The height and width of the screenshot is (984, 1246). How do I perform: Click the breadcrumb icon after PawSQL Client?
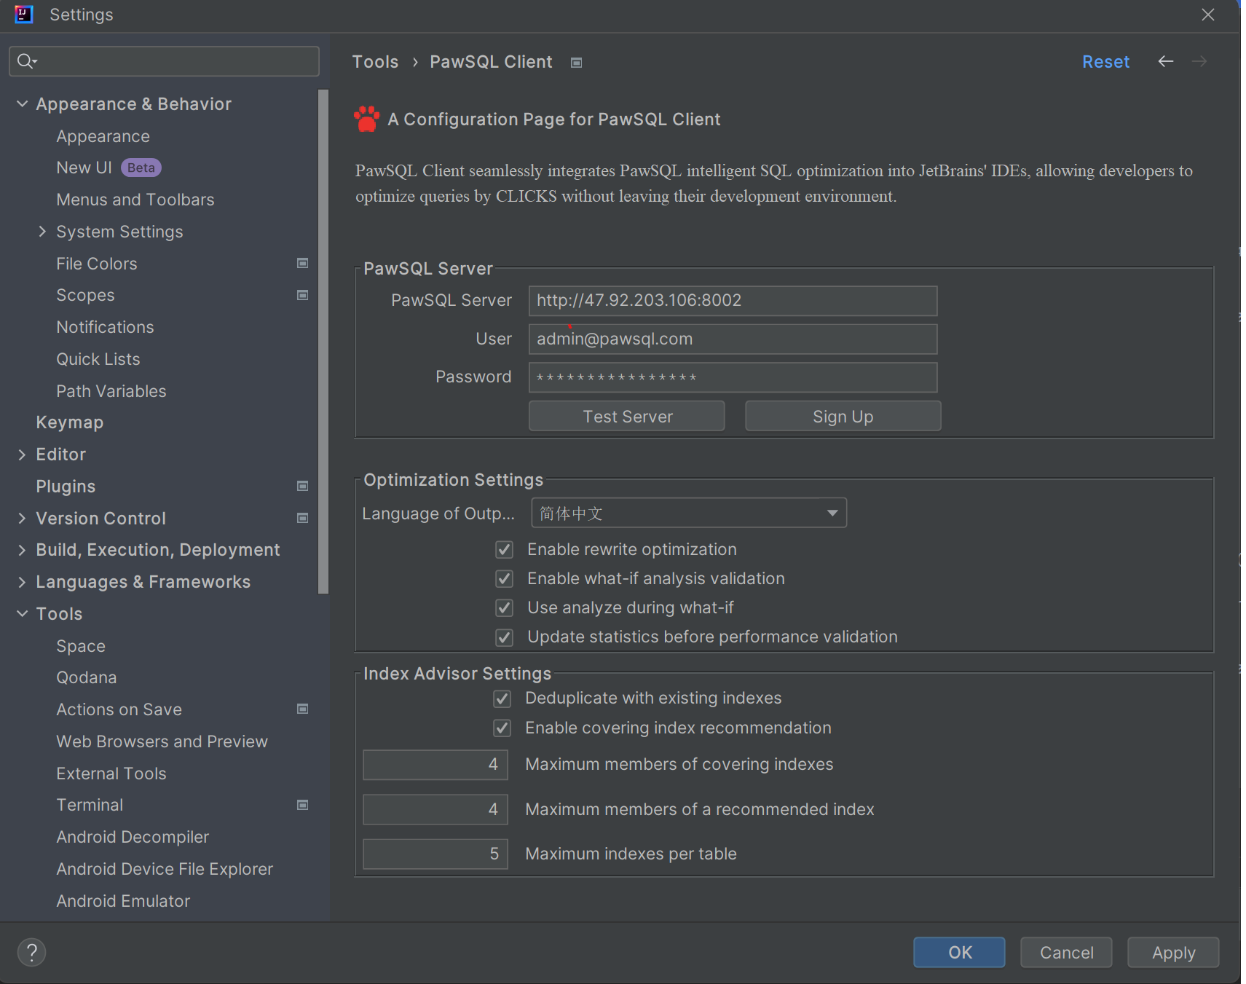tap(575, 63)
